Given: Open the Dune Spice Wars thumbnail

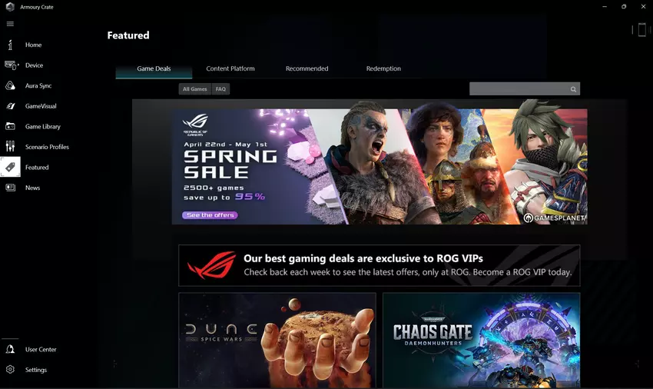Looking at the screenshot, I should [277, 341].
